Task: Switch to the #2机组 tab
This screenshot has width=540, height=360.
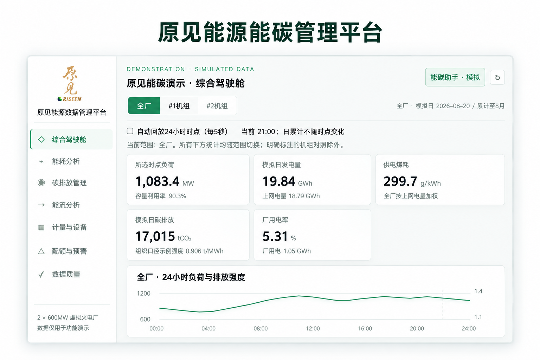Action: click(217, 106)
